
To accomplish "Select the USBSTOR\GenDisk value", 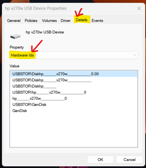I will click(74, 105).
